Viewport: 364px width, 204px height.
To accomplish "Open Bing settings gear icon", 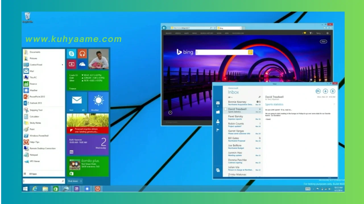I will (327, 33).
